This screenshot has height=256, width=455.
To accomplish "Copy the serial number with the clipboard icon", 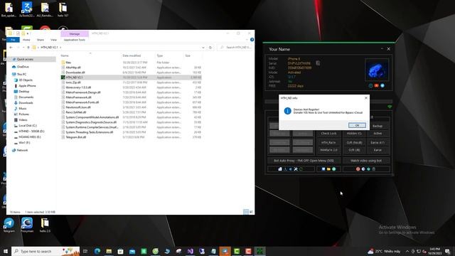I will tap(318, 63).
